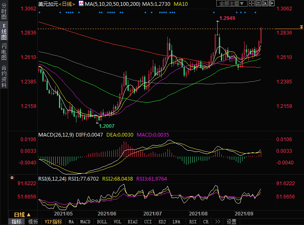Open the 合约资料 side tab
Image resolution: width=304 pixels, height=225 pixels.
pyautogui.click(x=4, y=76)
